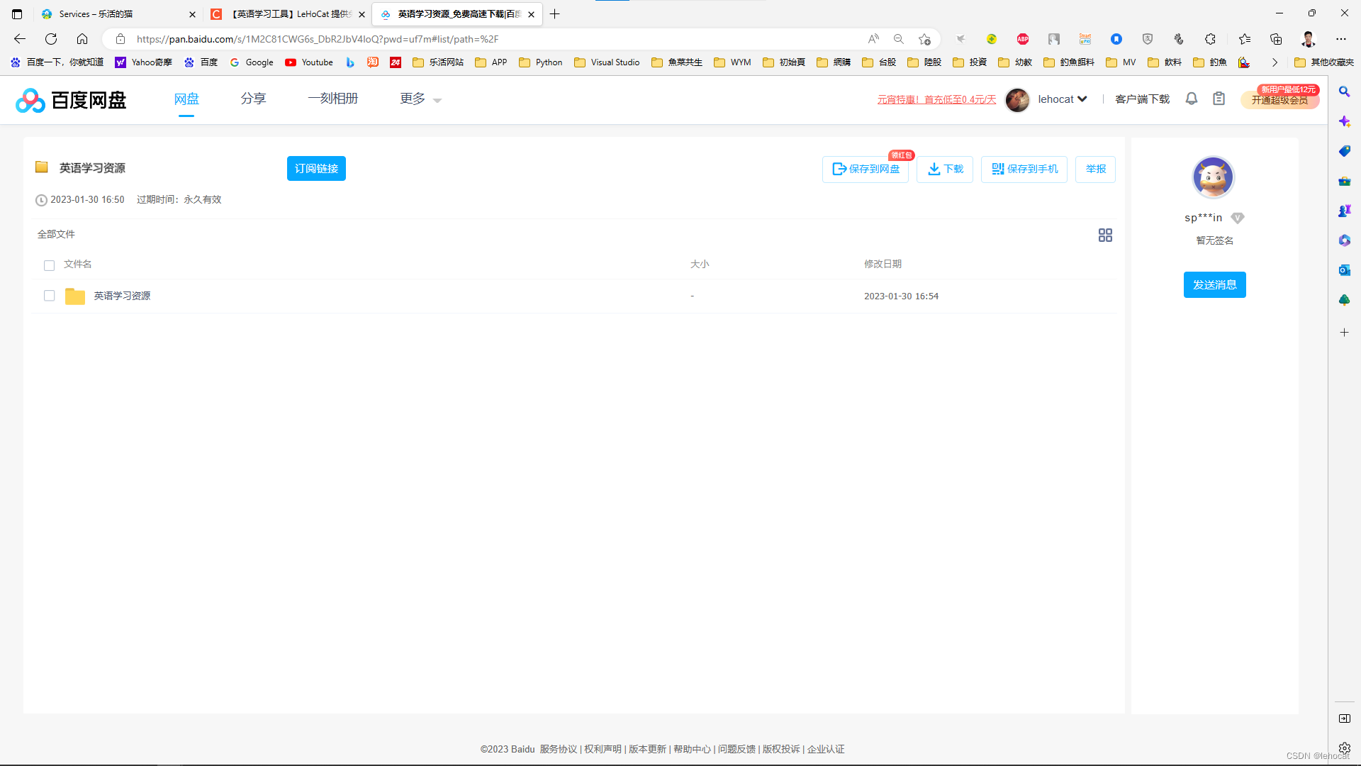Expand bookmarks bar overflow chevron
The width and height of the screenshot is (1361, 766).
[1275, 62]
